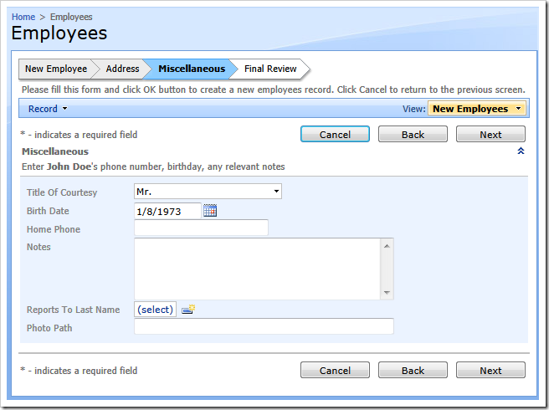Image resolution: width=549 pixels, height=410 pixels.
Task: Focus the Birth Date input field
Action: [x=167, y=211]
